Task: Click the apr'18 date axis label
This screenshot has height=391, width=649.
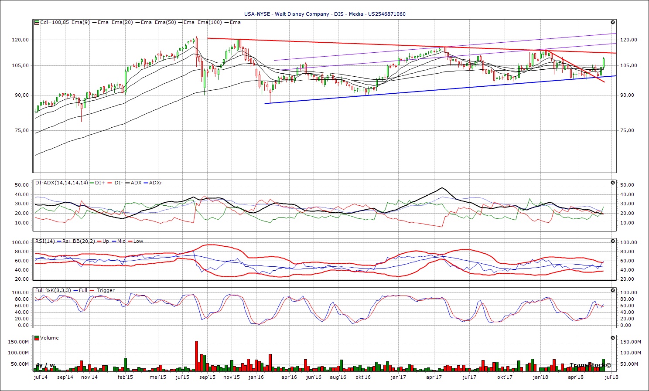Action: pyautogui.click(x=576, y=377)
